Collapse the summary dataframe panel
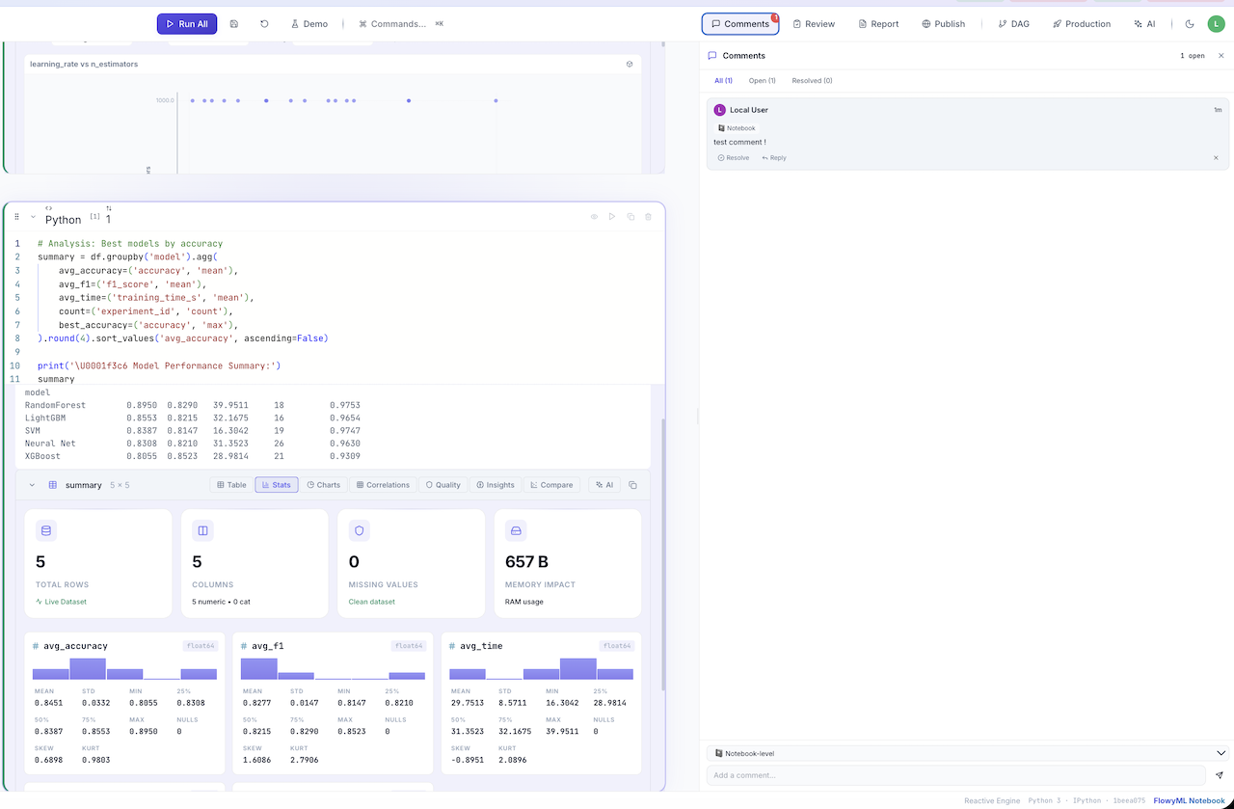 coord(32,485)
